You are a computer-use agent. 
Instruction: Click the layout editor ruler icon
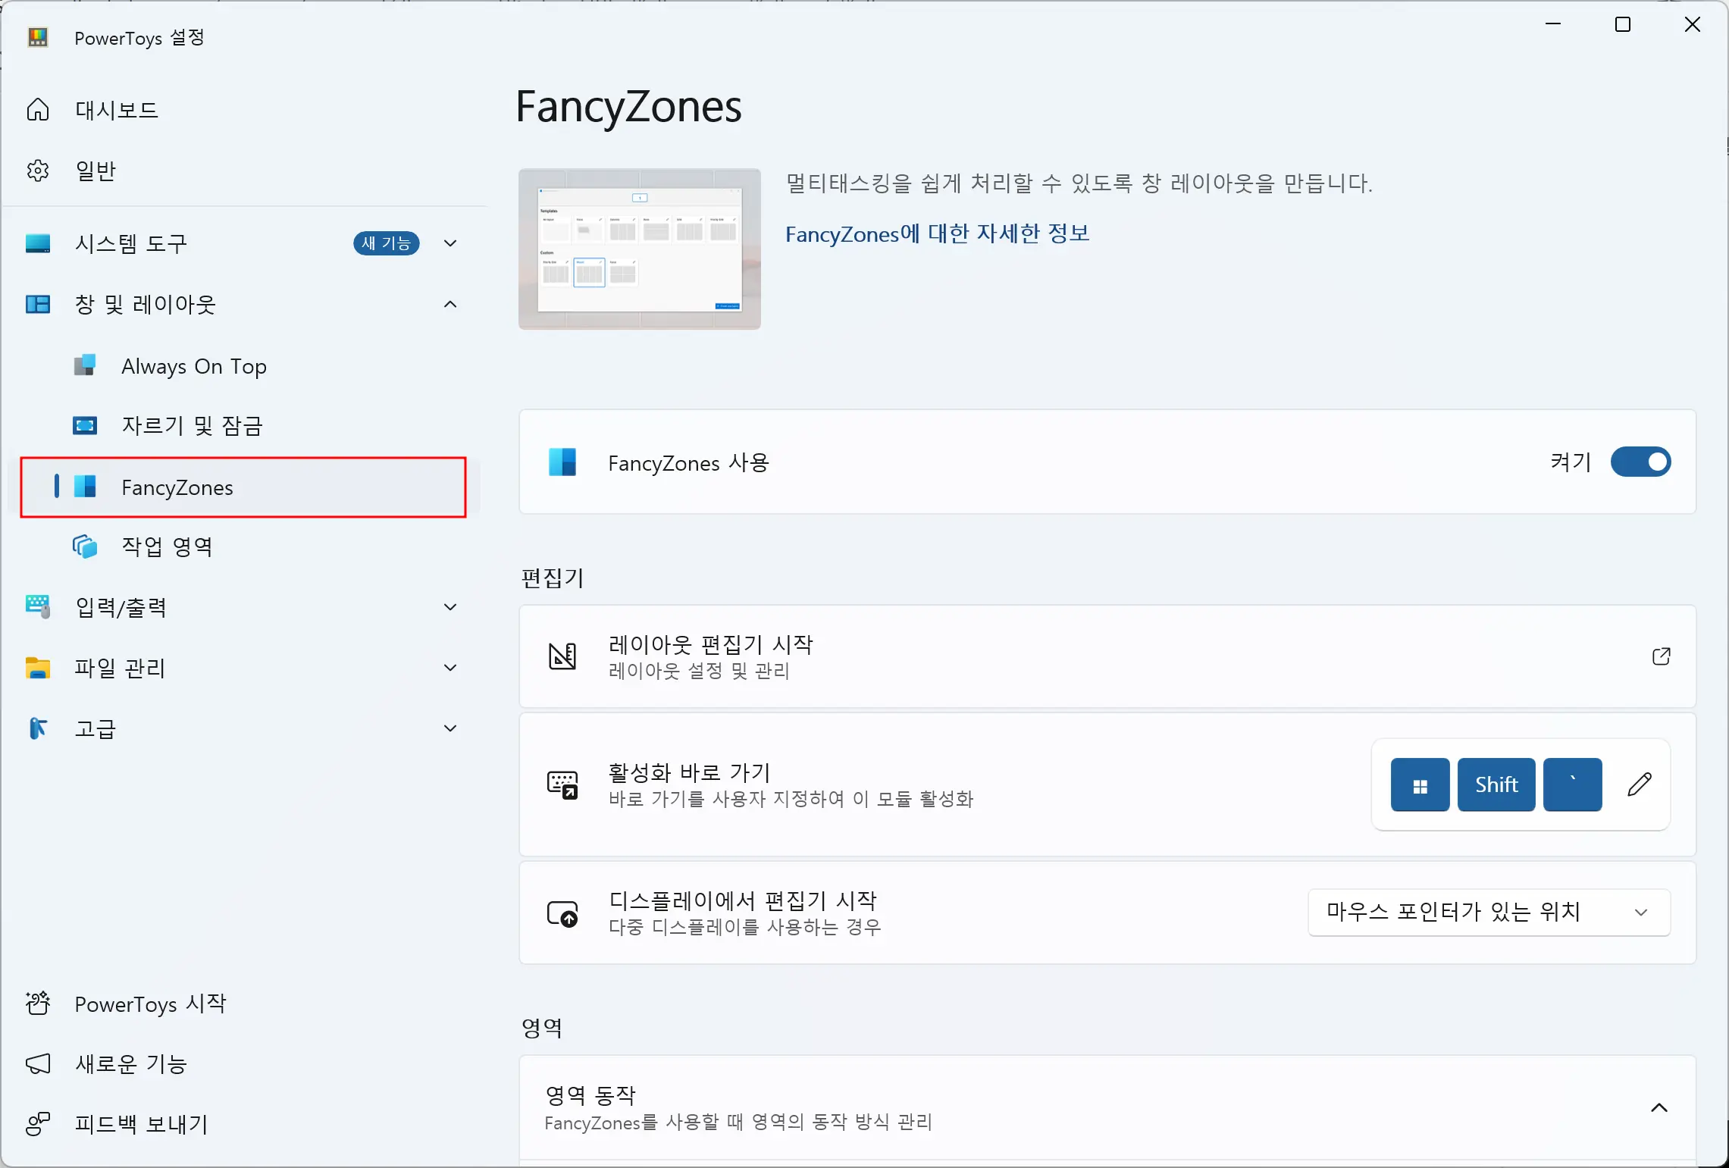[562, 656]
